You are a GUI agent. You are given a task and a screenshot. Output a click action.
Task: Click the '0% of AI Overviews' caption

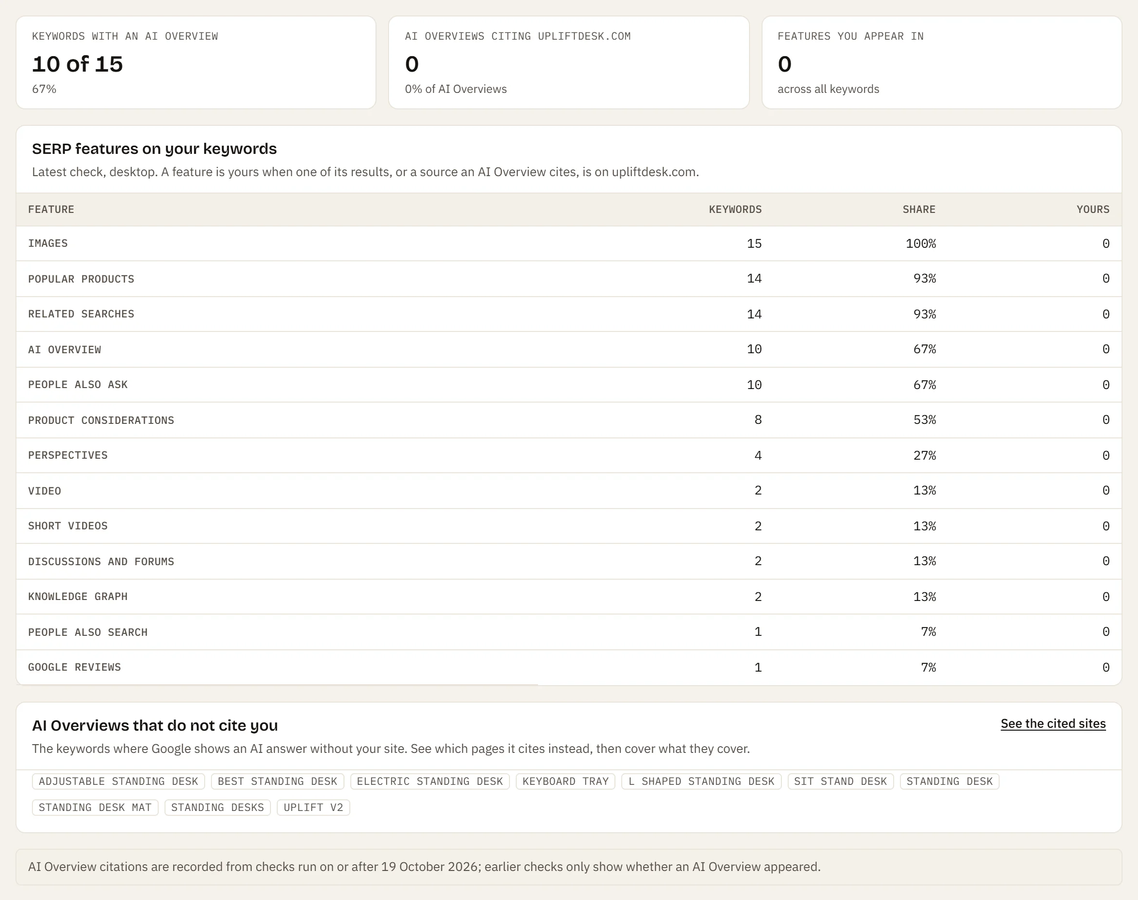456,89
